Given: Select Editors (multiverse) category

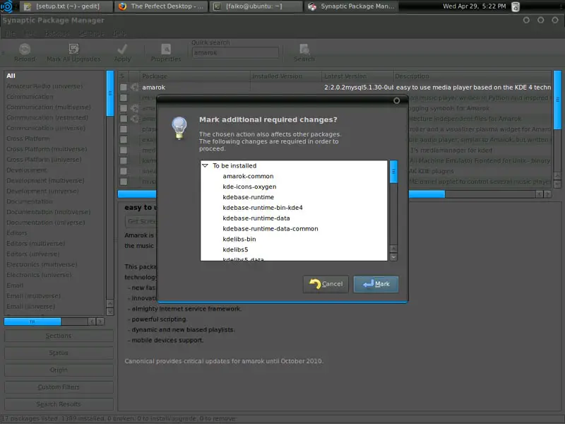Looking at the screenshot, I should [36, 243].
